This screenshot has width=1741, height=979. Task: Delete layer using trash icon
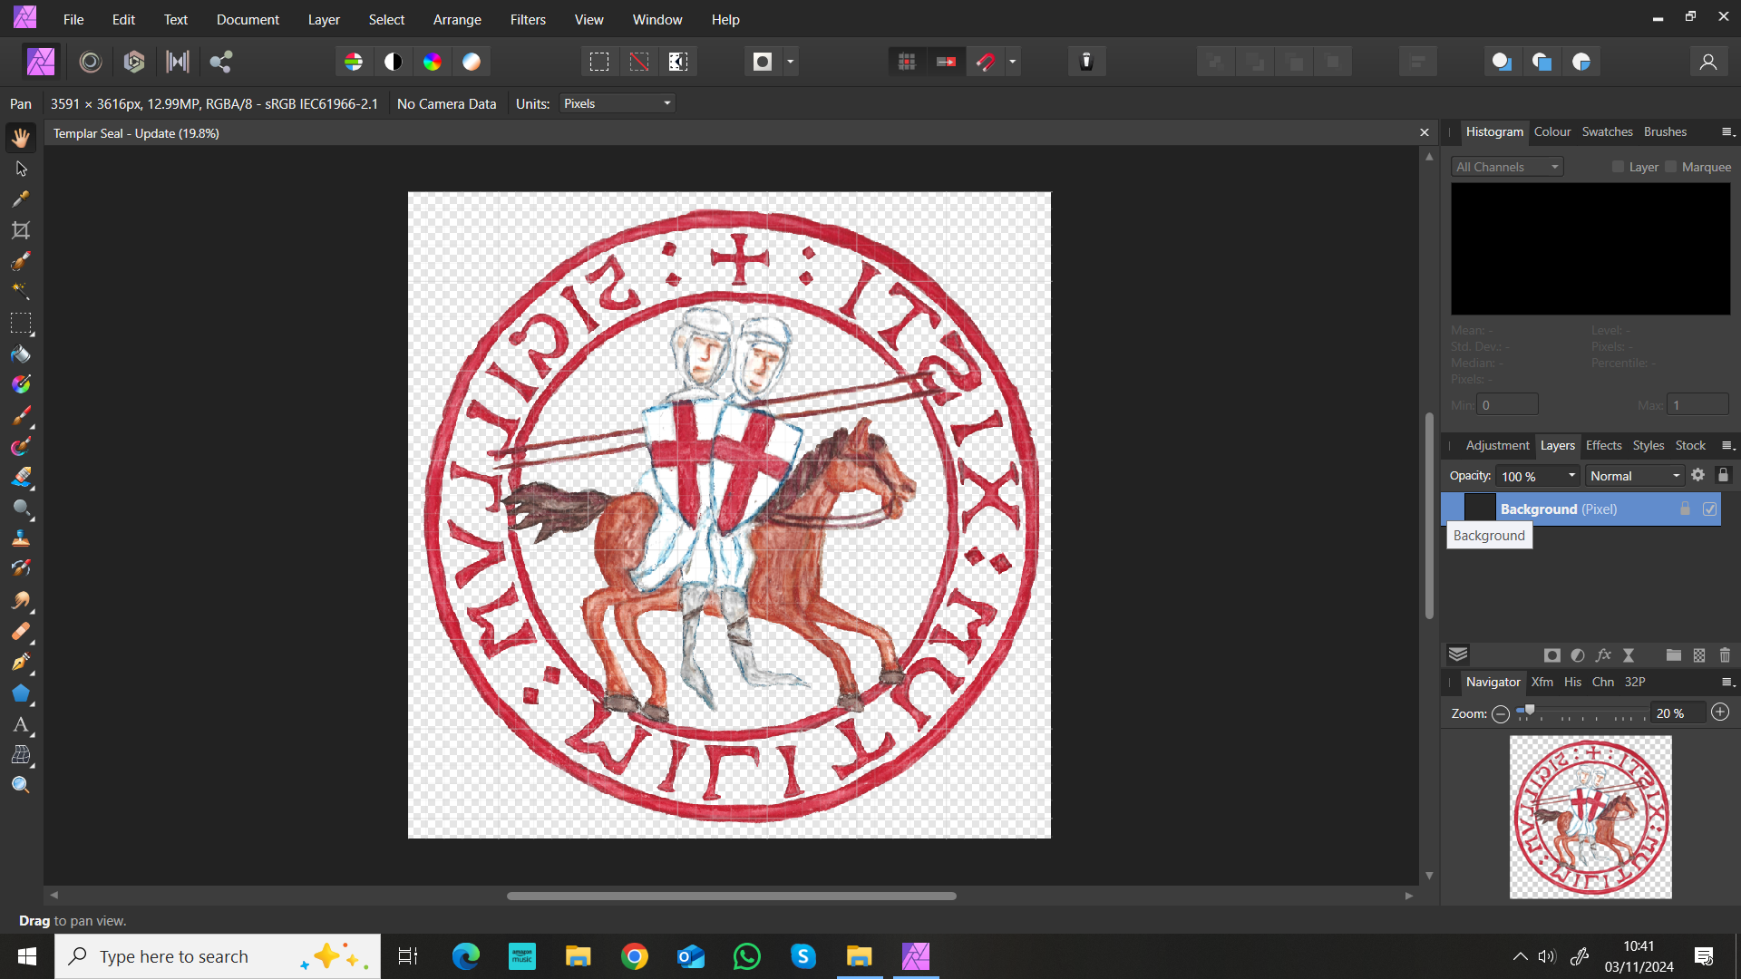pos(1725,655)
